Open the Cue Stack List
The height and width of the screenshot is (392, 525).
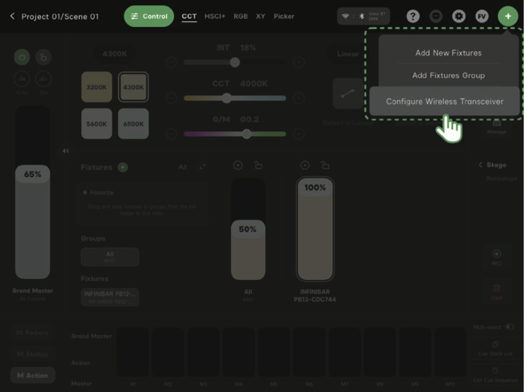pyautogui.click(x=495, y=343)
